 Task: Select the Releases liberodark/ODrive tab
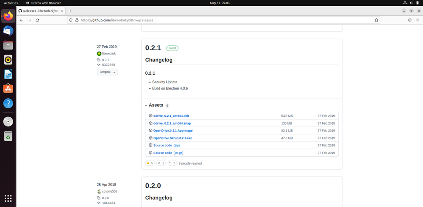(x=40, y=11)
